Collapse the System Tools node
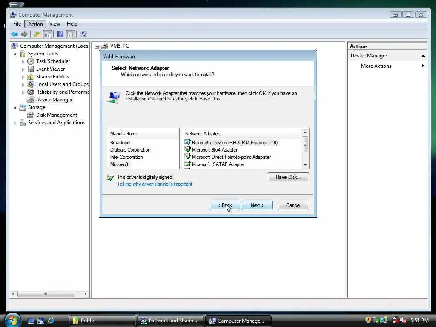 click(x=15, y=54)
